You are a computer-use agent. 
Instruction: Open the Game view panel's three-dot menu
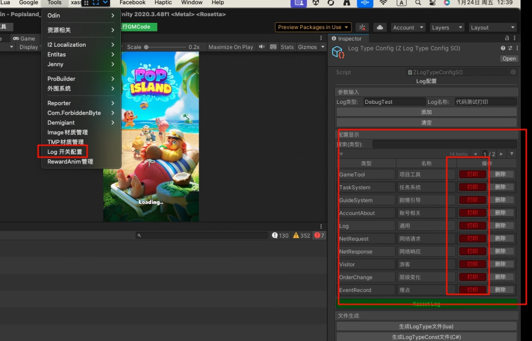pyautogui.click(x=321, y=38)
